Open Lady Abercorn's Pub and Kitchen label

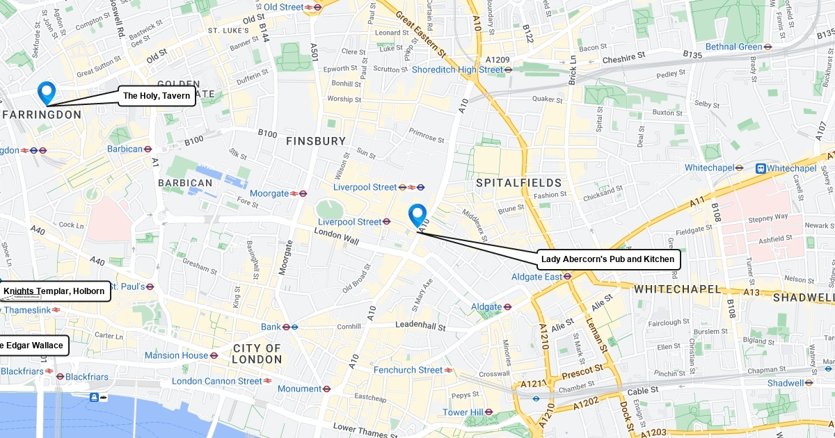[x=608, y=259]
